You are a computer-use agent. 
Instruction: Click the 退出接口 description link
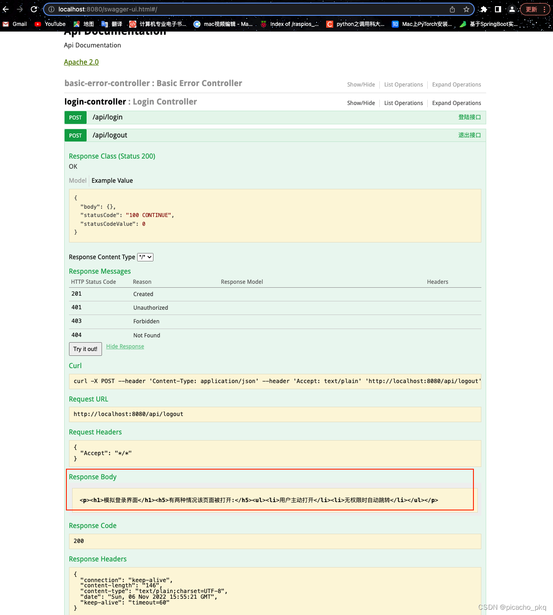point(469,135)
